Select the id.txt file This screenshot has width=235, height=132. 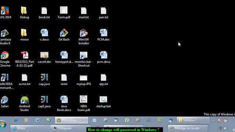(64, 80)
